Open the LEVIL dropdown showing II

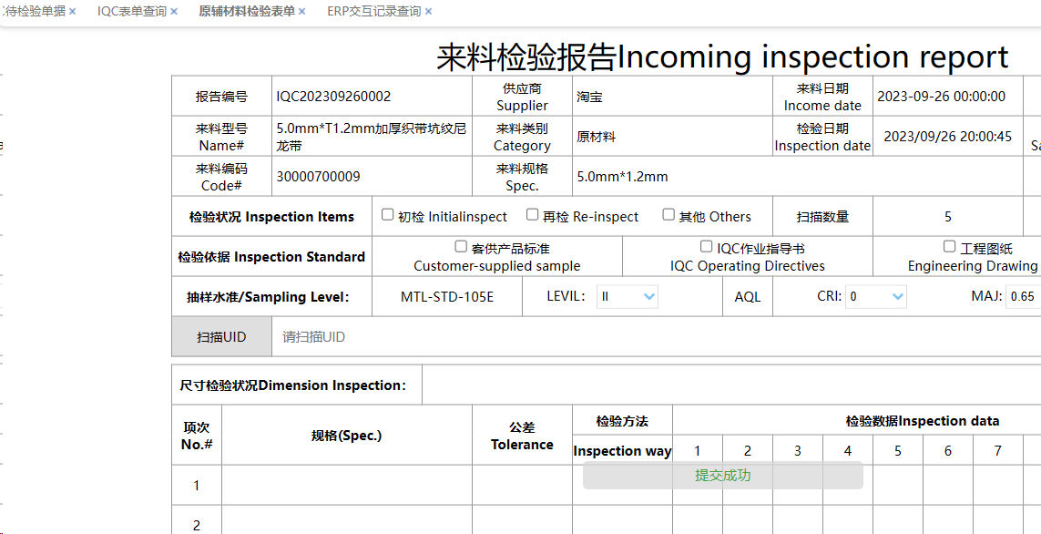click(x=628, y=296)
